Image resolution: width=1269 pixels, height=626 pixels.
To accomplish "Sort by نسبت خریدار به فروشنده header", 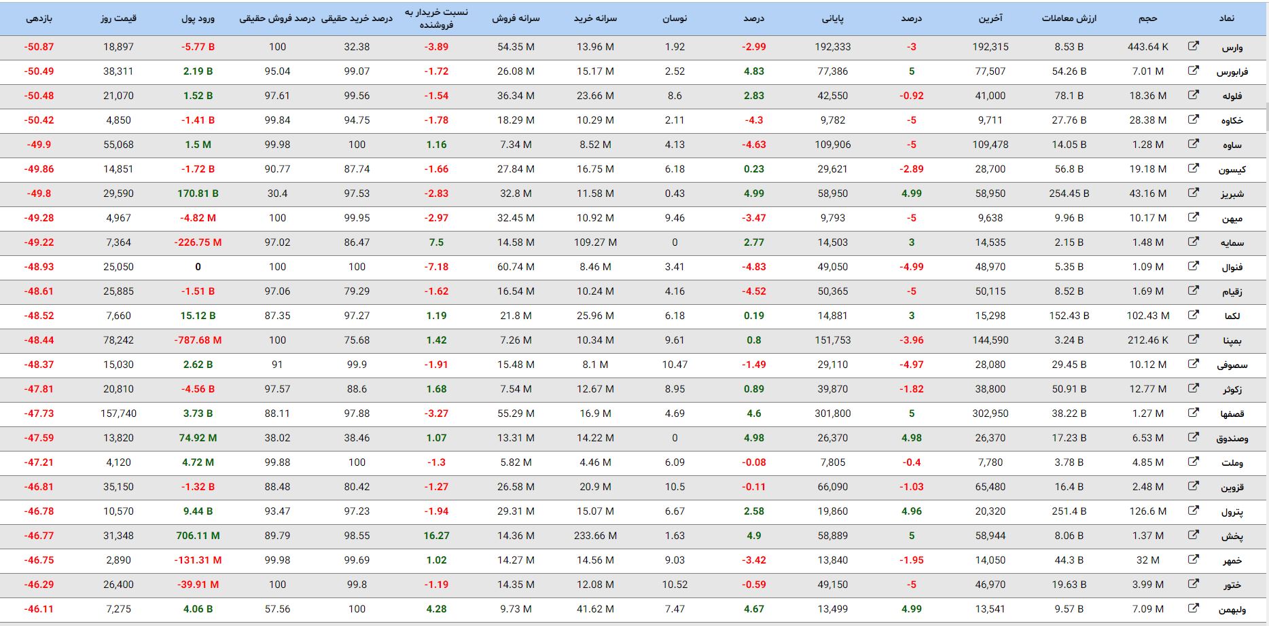I will pyautogui.click(x=436, y=18).
